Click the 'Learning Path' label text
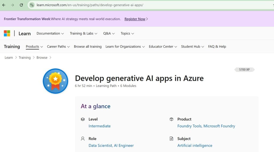 [x=106, y=86]
